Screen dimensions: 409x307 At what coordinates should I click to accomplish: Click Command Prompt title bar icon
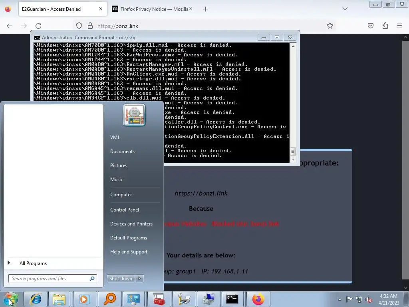click(37, 38)
